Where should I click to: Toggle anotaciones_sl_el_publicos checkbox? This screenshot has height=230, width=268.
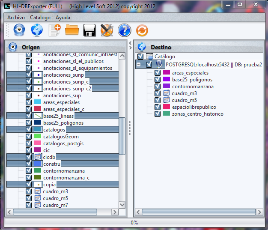tap(29, 61)
